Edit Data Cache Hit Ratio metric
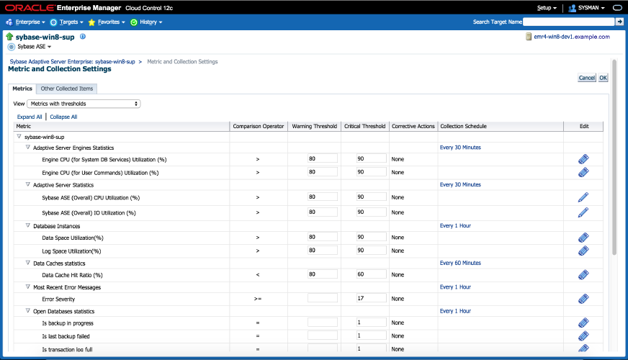 point(583,275)
